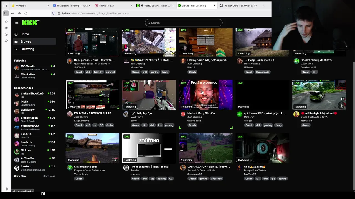Open recommended channel theRealShooKon3
Screen dimensions: 355x199
[34, 95]
